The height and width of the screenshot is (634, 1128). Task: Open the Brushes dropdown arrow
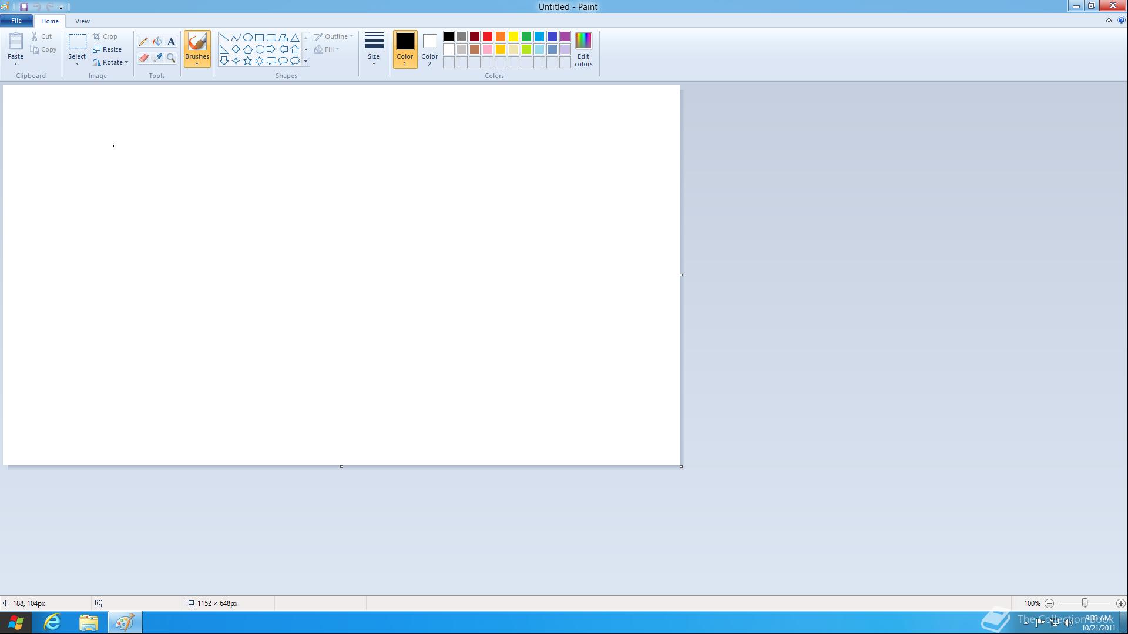(x=197, y=63)
